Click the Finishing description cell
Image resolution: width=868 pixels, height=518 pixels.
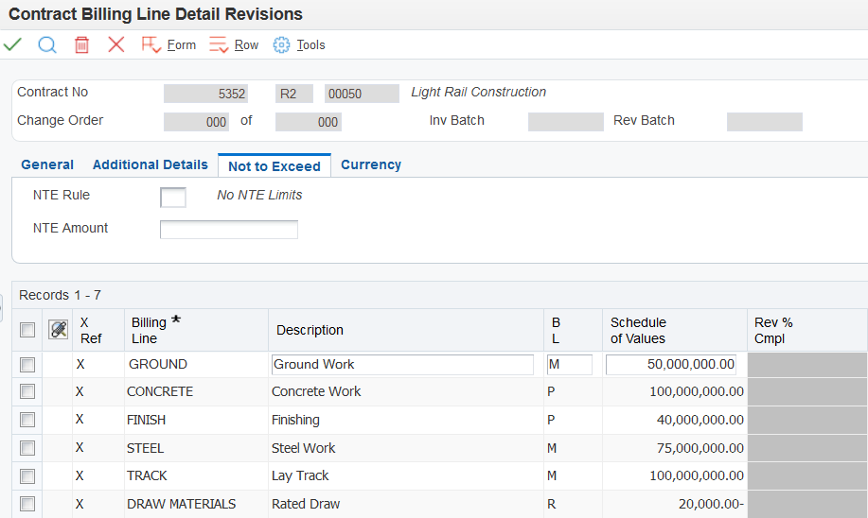point(406,420)
